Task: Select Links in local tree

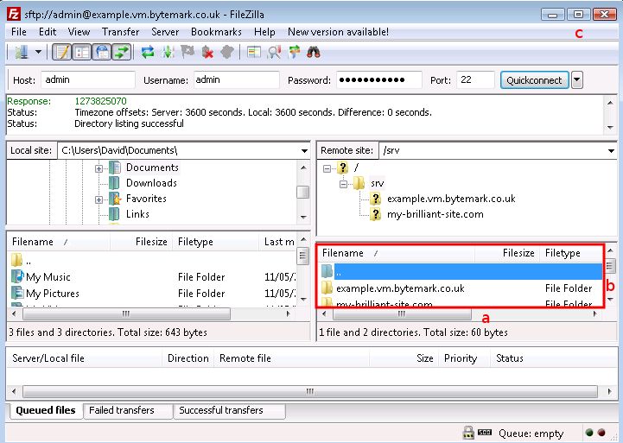Action: [x=137, y=214]
